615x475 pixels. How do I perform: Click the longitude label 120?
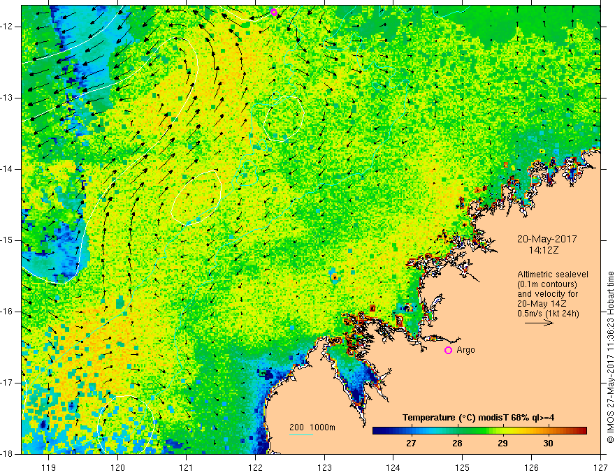tap(117, 468)
